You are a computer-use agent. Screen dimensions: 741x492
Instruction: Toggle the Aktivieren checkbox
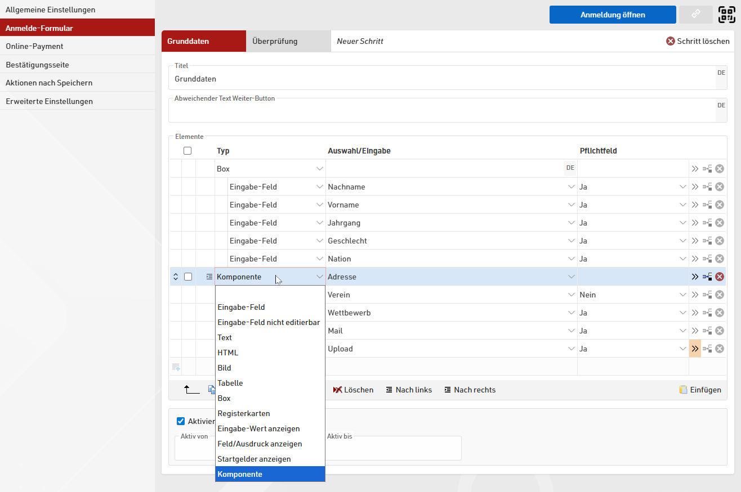(181, 421)
